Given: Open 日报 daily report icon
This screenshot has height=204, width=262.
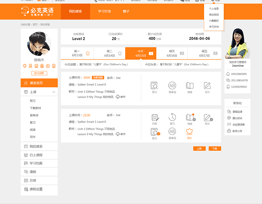Looking at the screenshot, I should 155,117.
